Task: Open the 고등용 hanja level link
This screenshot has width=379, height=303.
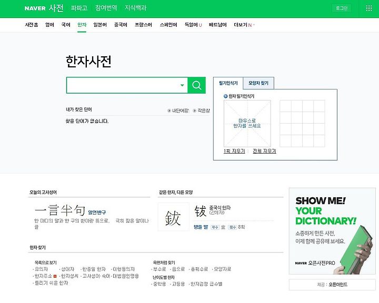Action: [178, 284]
